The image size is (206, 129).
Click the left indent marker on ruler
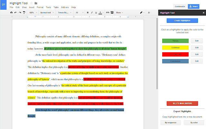pyautogui.click(x=27, y=17)
